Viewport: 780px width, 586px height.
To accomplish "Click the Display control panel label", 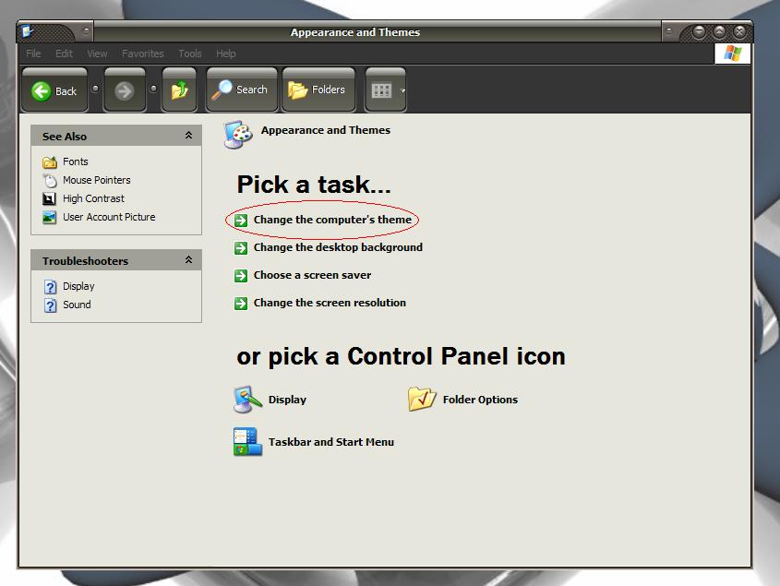I will click(287, 400).
